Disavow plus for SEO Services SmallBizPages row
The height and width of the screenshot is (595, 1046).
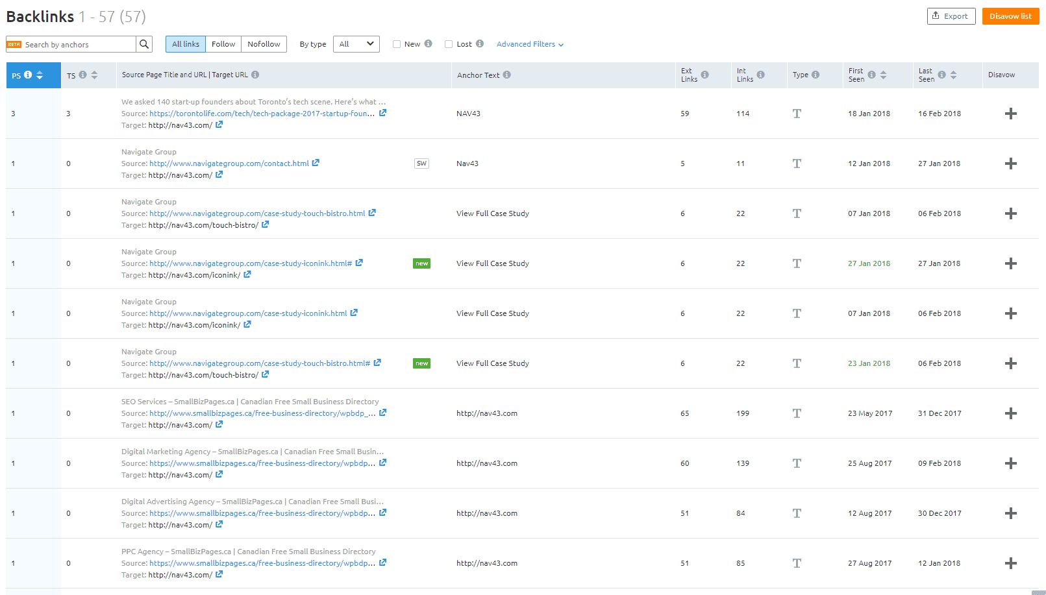tap(1010, 413)
